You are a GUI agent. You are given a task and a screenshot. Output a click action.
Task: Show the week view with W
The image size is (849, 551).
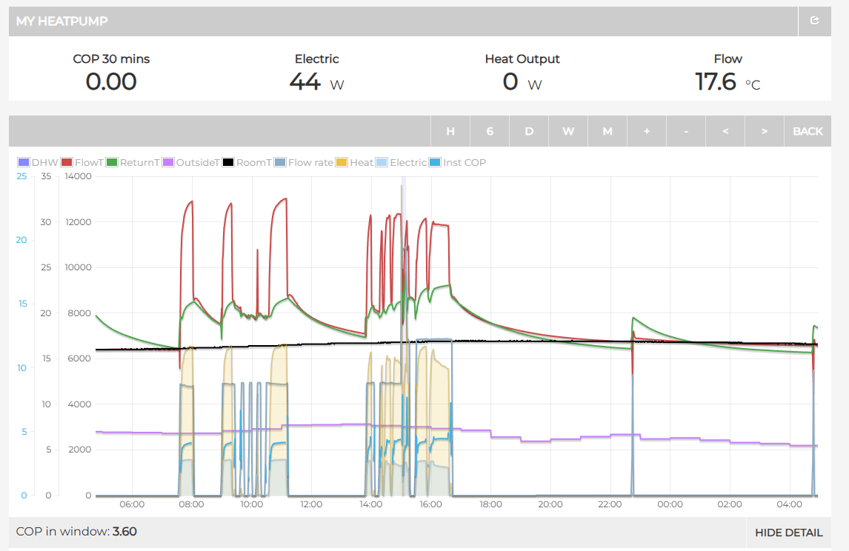pyautogui.click(x=568, y=131)
